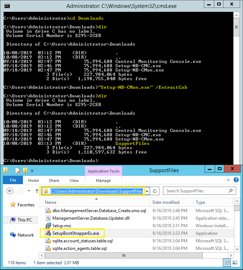Expand the ribbon with the chevron
Screen dimensions: 243x270
tap(228, 180)
